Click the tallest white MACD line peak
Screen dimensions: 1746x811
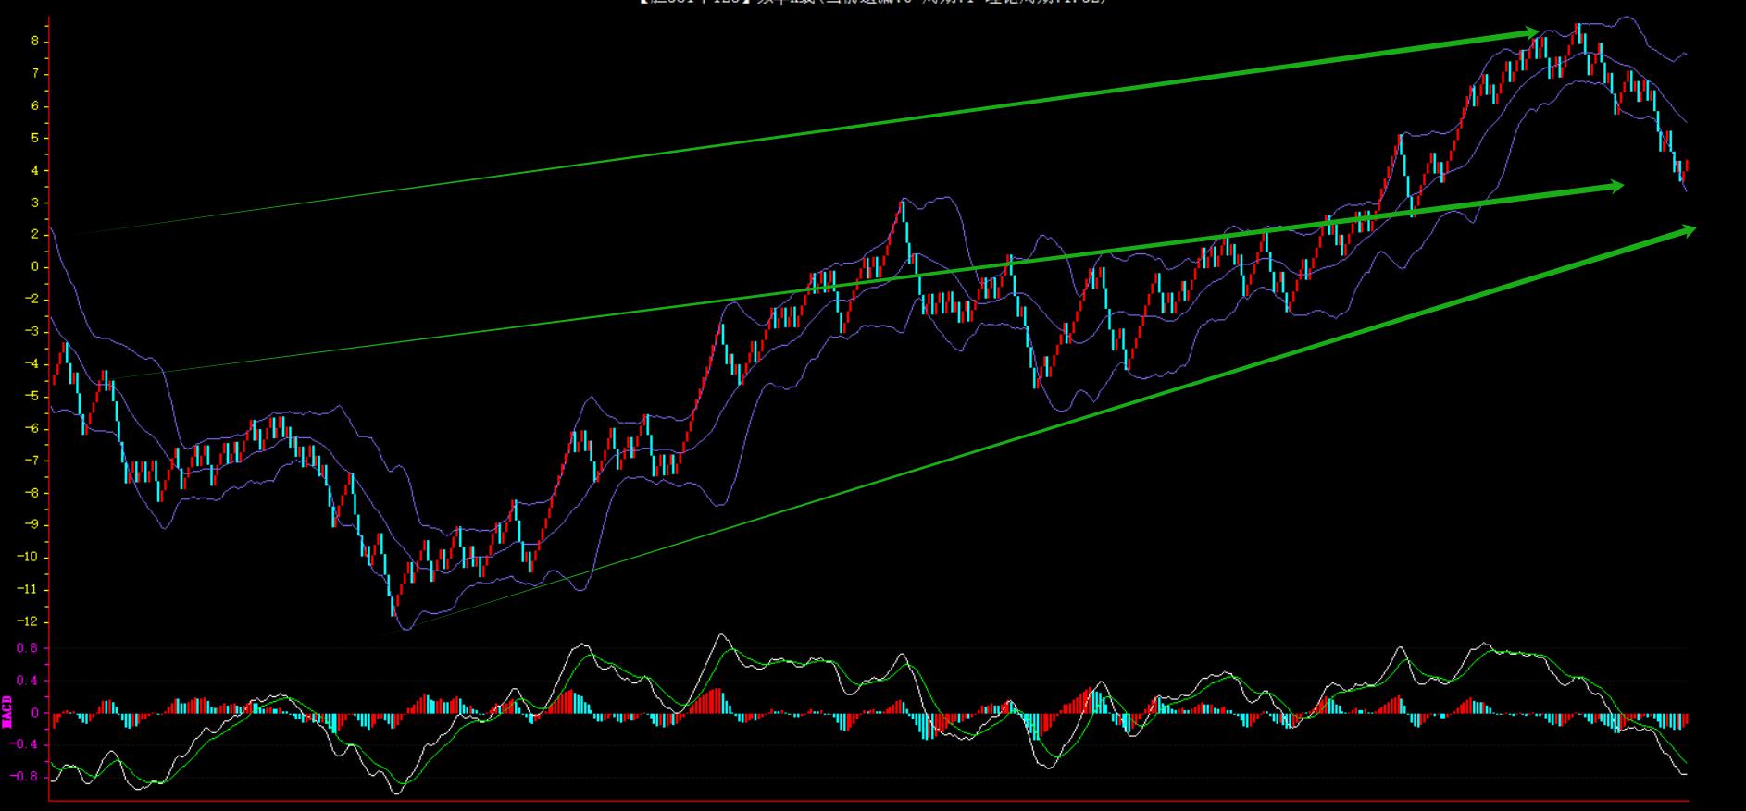tap(720, 635)
